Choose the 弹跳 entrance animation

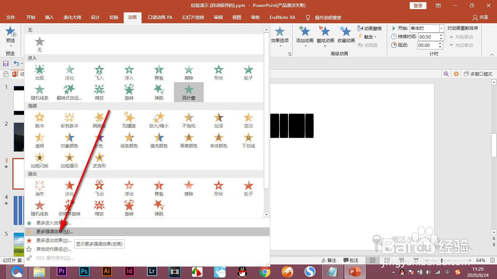pyautogui.click(x=159, y=92)
